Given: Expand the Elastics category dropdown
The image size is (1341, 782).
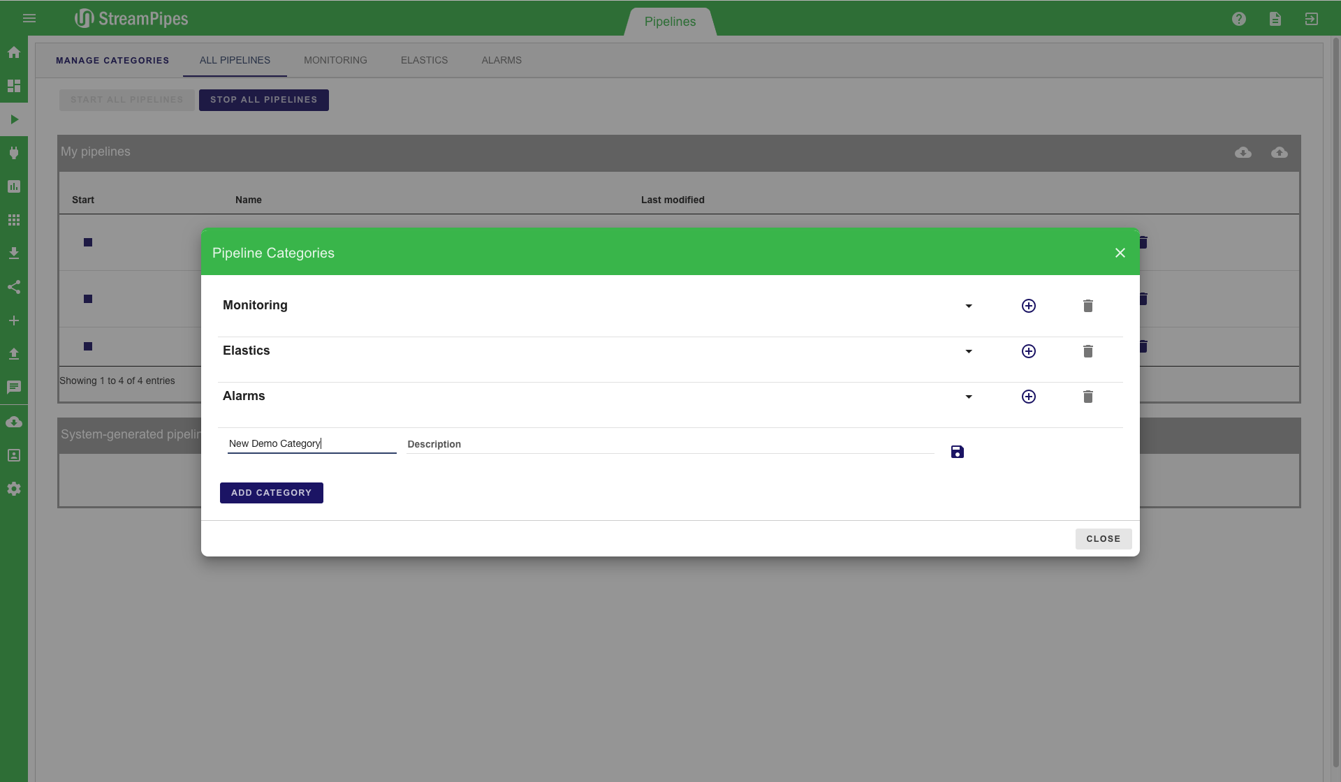Looking at the screenshot, I should click(968, 351).
